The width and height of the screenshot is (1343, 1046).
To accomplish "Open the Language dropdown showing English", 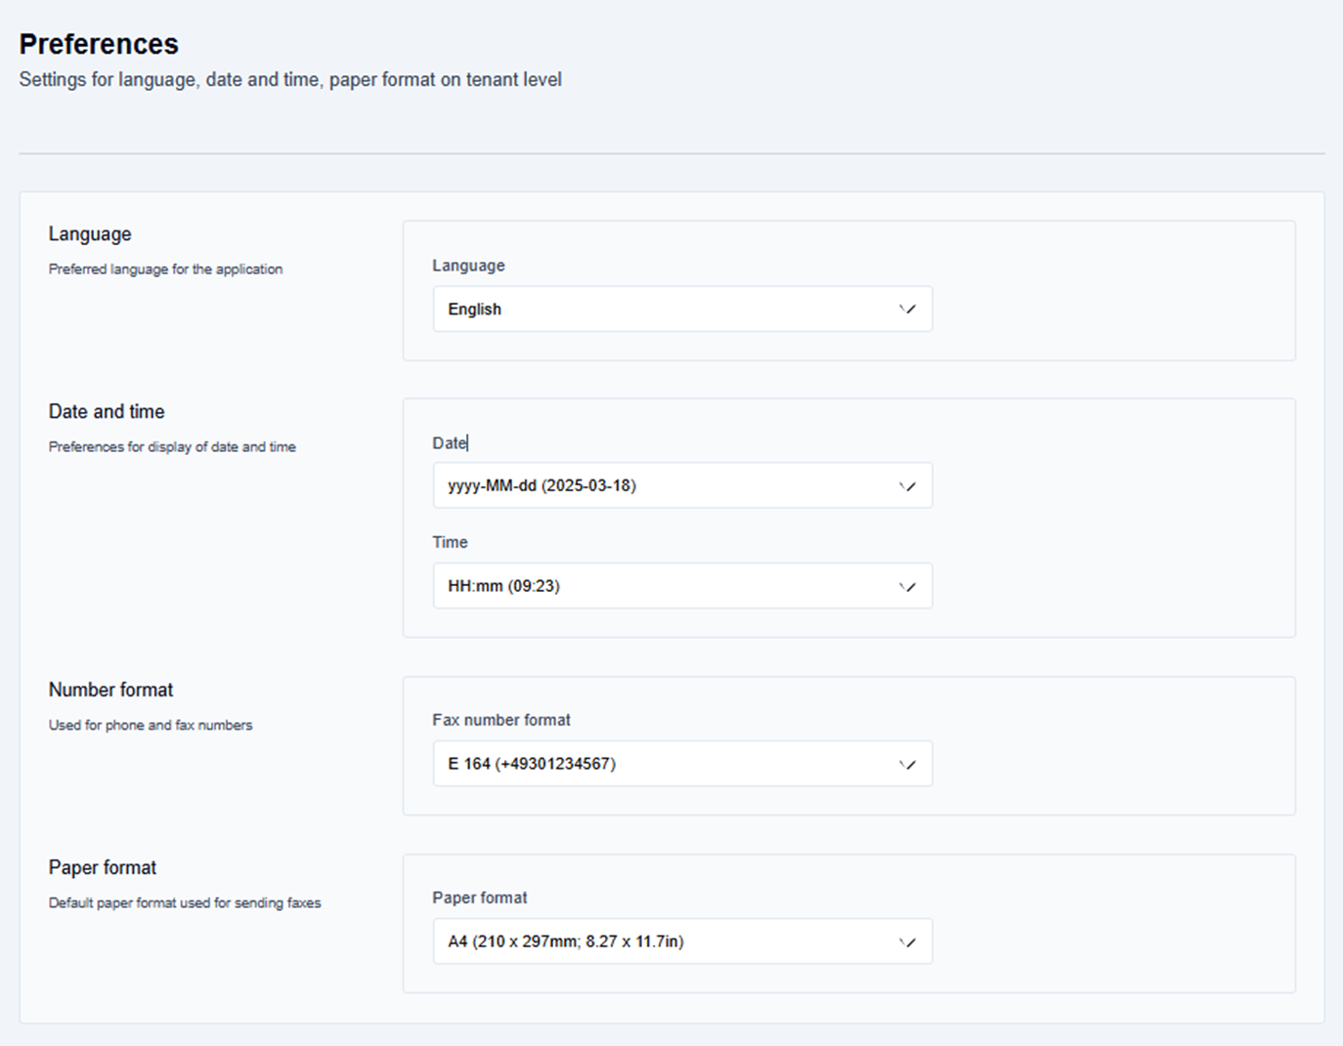I will [x=681, y=309].
